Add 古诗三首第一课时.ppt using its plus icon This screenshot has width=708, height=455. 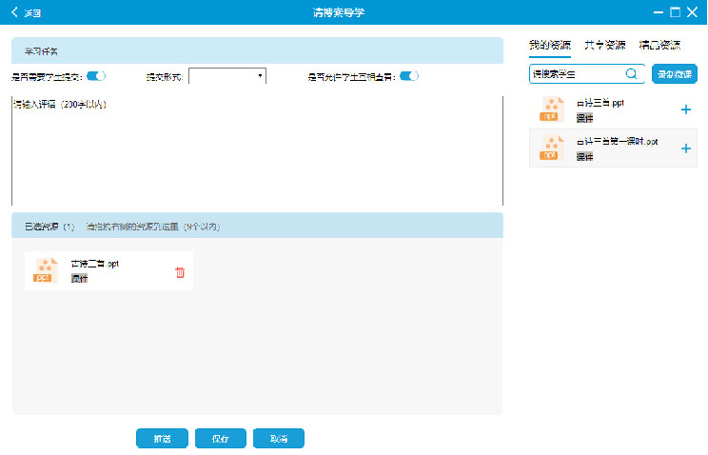click(x=686, y=148)
